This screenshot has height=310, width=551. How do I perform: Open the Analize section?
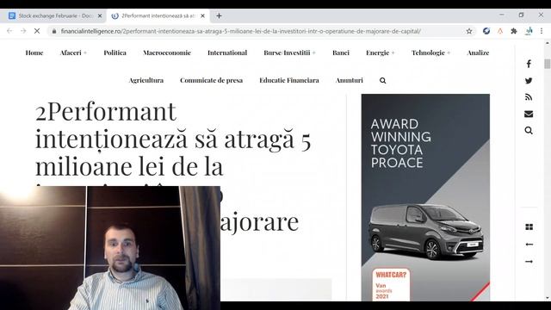click(478, 53)
